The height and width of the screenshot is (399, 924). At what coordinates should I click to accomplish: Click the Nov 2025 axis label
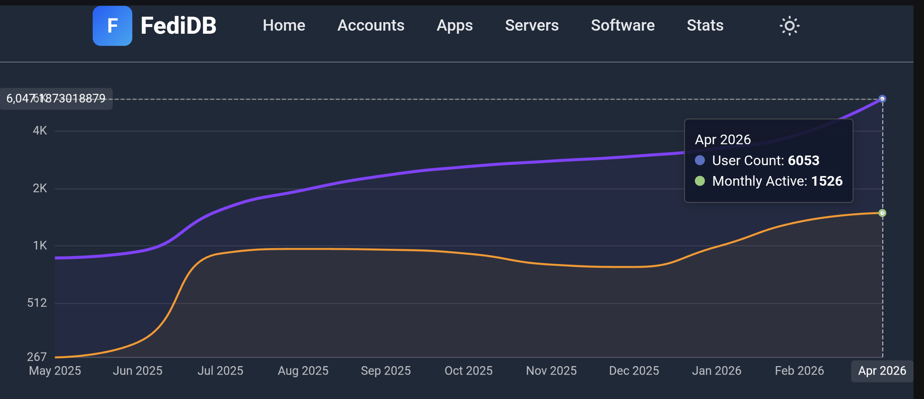pyautogui.click(x=551, y=371)
